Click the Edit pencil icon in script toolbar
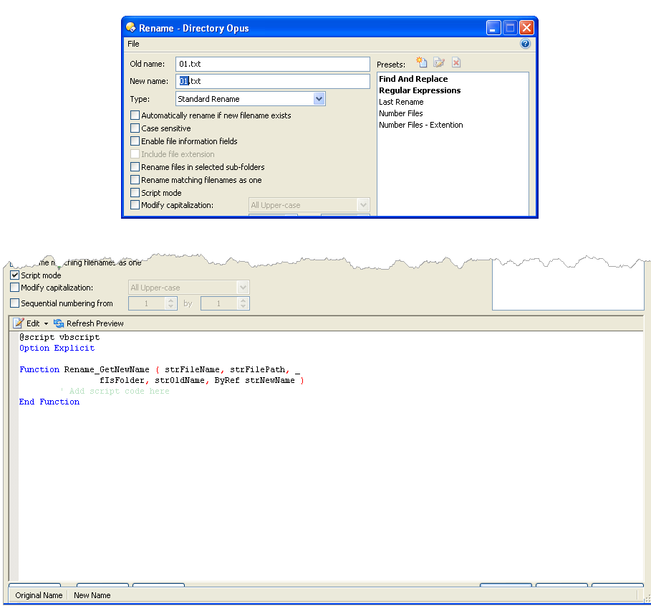 point(19,323)
